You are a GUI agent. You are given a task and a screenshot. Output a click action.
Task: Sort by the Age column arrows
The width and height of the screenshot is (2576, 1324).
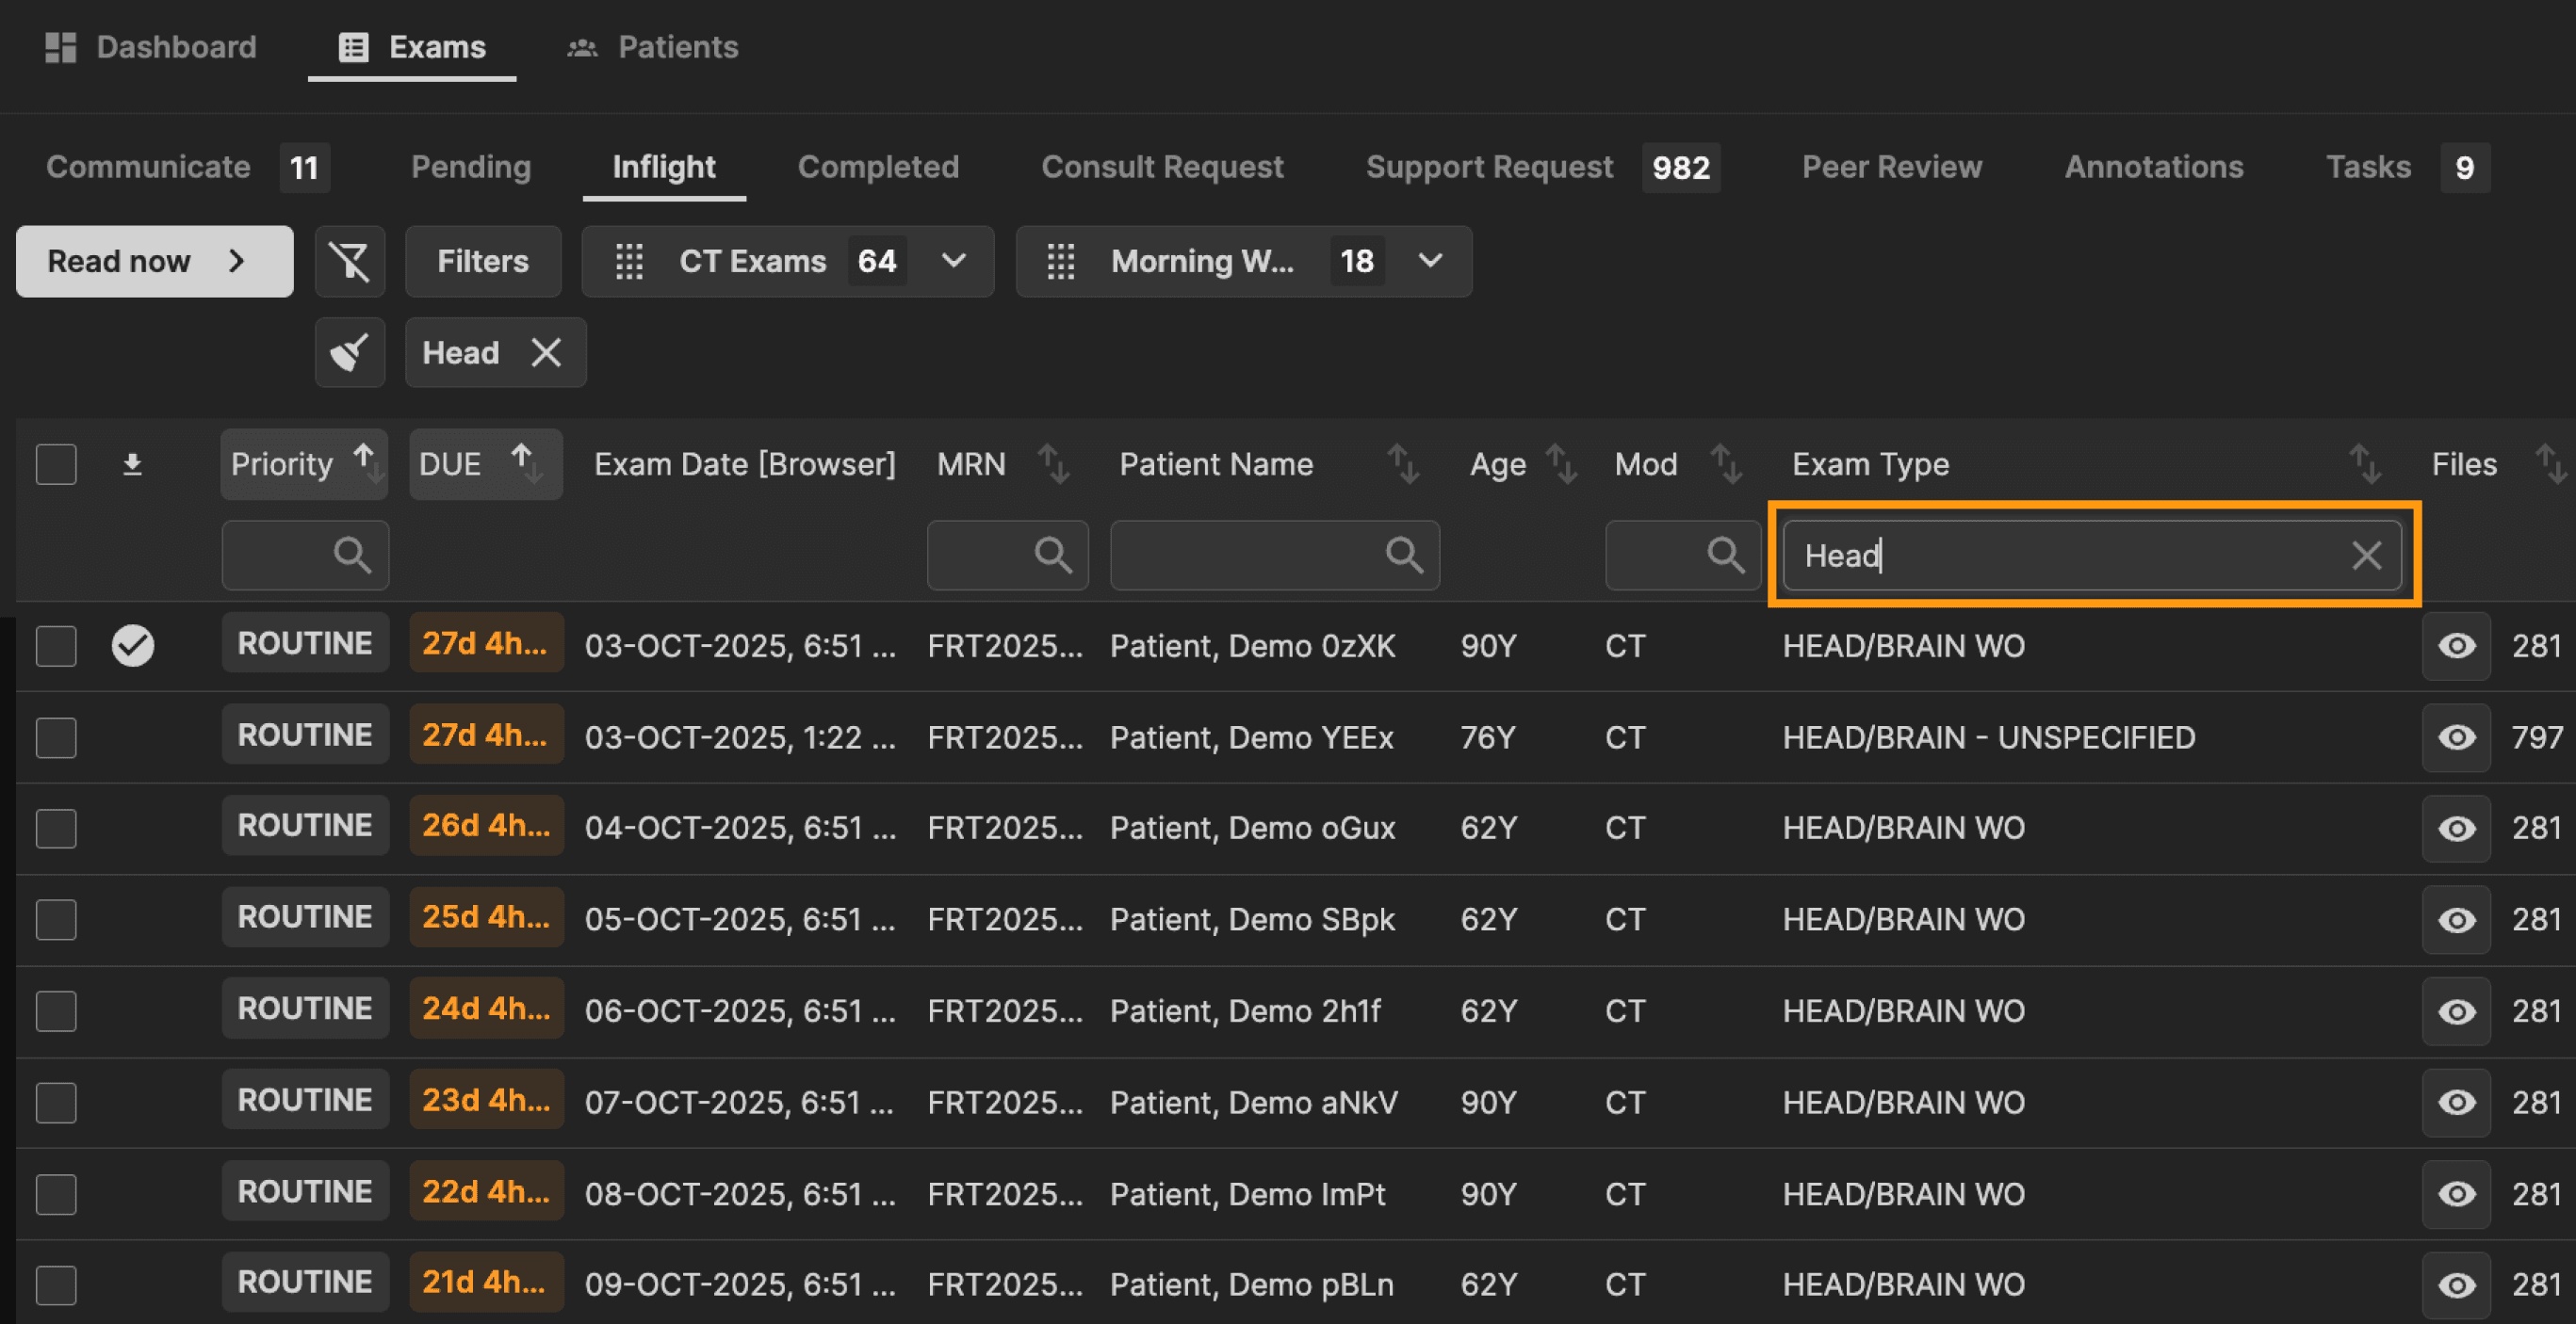(x=1559, y=464)
